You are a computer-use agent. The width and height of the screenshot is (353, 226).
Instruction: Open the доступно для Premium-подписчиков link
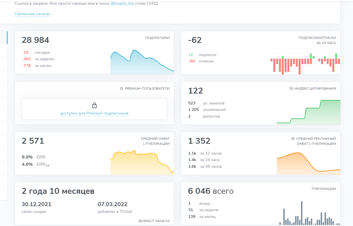[94, 113]
